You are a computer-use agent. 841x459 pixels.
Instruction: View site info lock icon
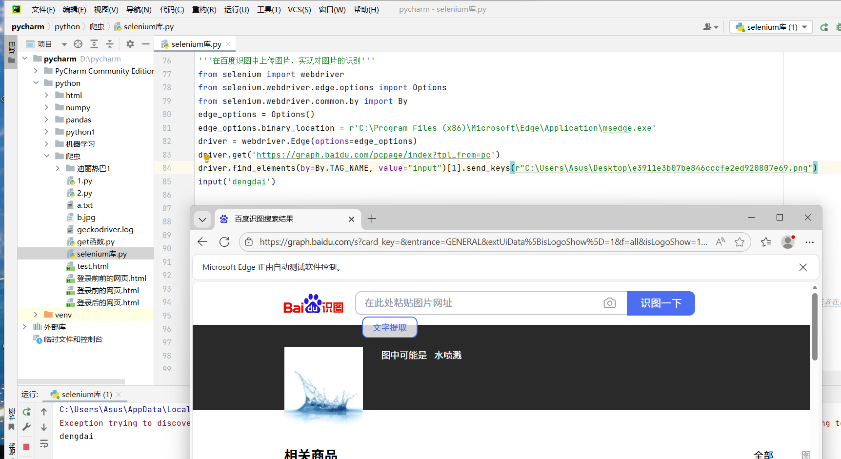(x=249, y=242)
